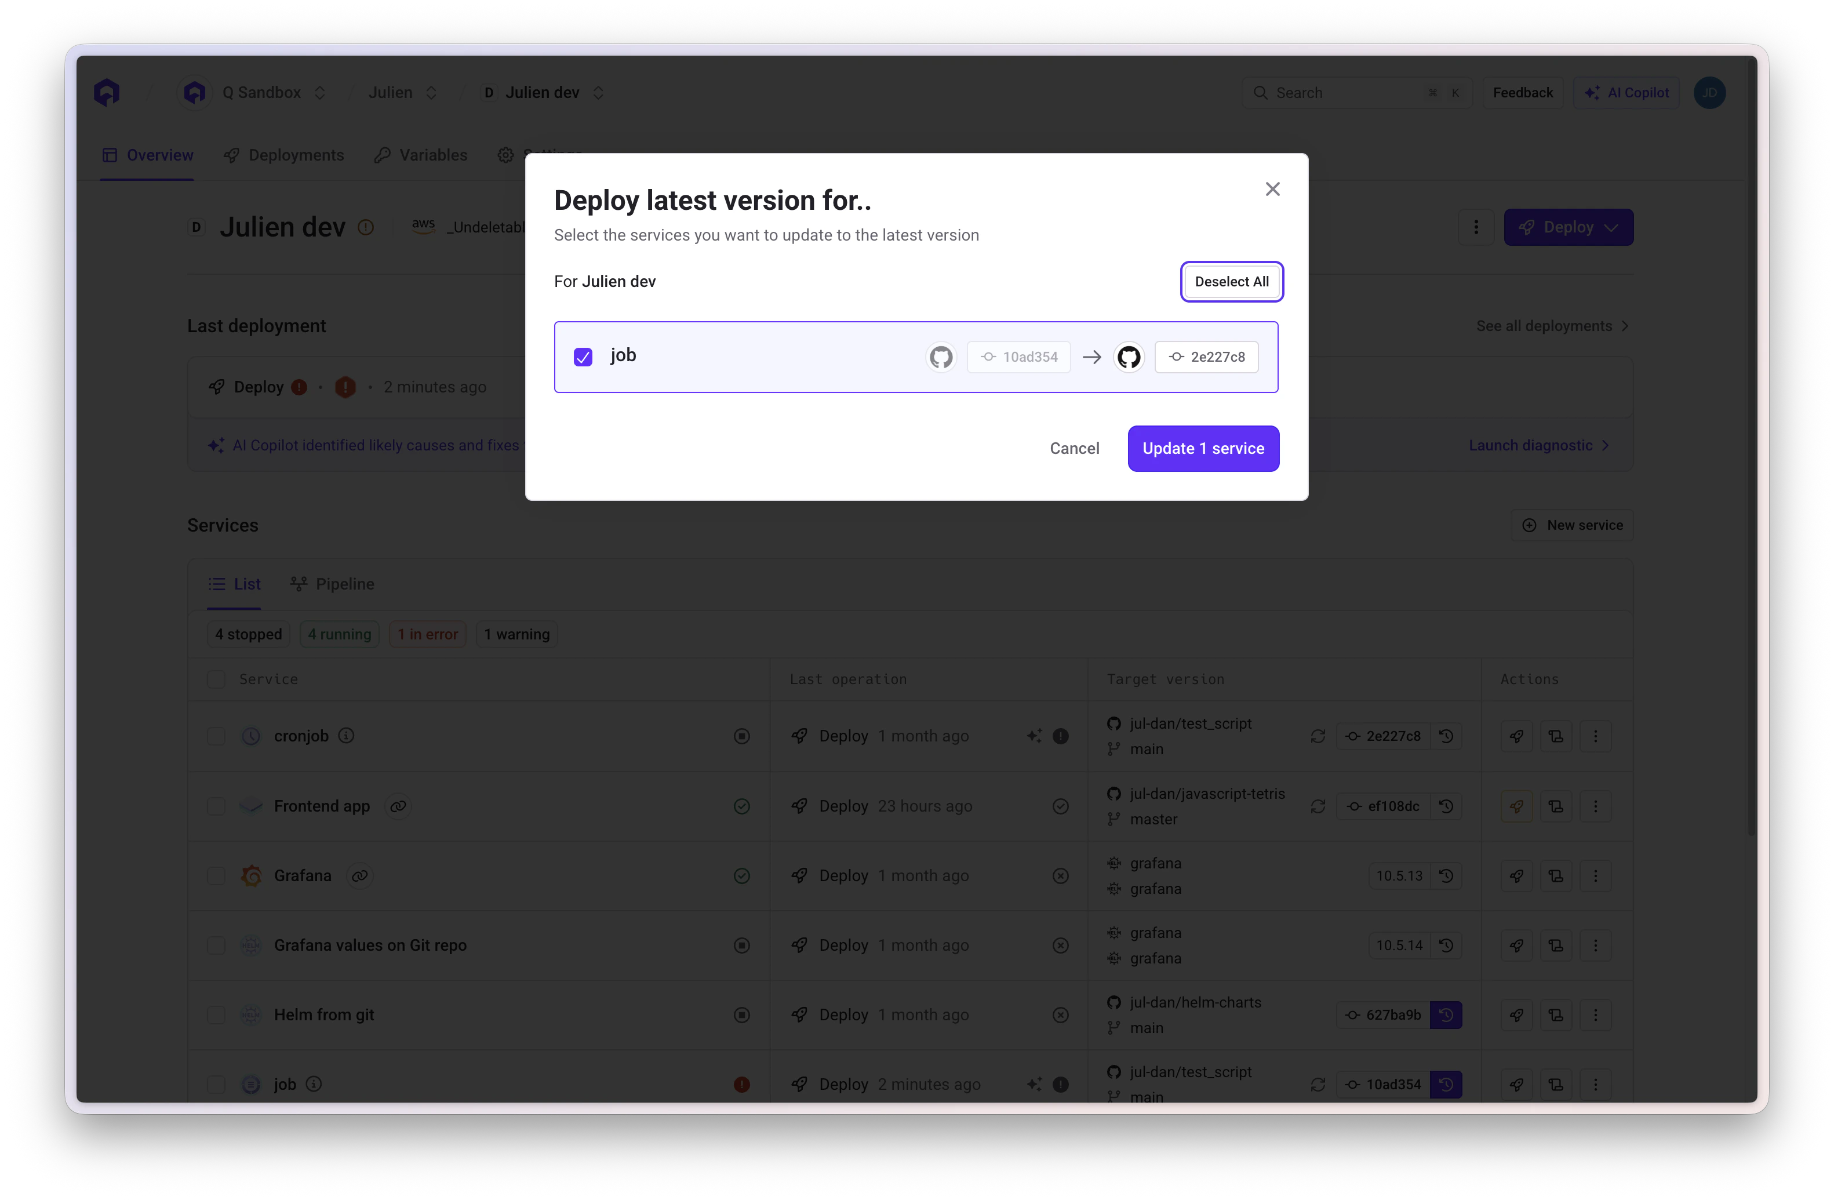
Task: Select Grafana values on Git repo checkbox
Action: tap(216, 946)
